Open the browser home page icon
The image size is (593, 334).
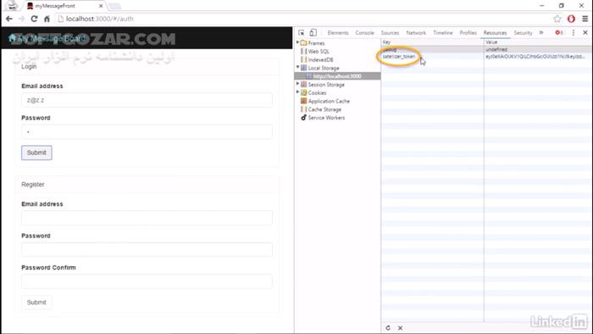(47, 19)
